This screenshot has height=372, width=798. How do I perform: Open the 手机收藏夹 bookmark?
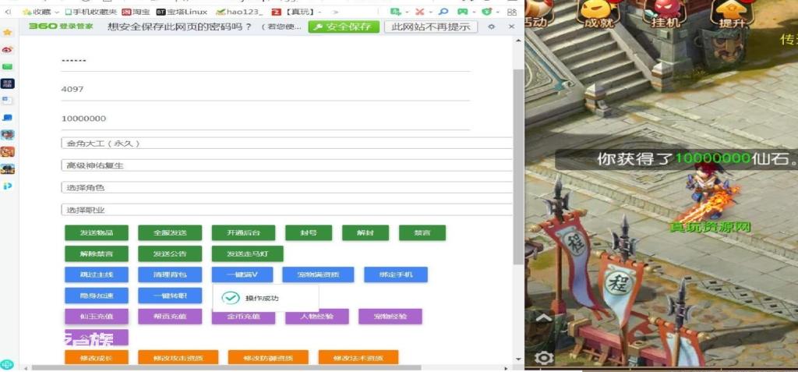tap(91, 11)
